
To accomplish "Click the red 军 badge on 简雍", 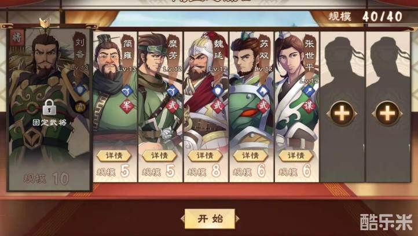I will pos(127,106).
